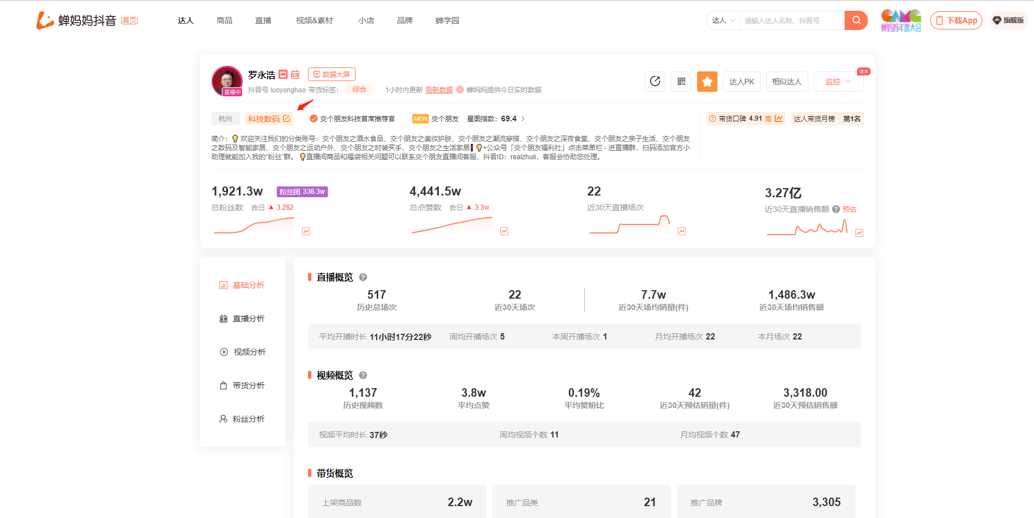This screenshot has height=518, width=1034.
Task: Open 近30天直播场次 trend chart icon
Action: pos(682,231)
